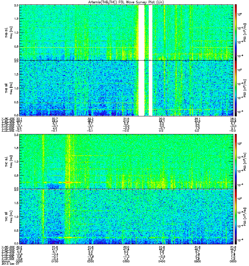Viewport: 249px width, 266px height.
Task: Click the '0600' time tick label
Action: [233, 261]
